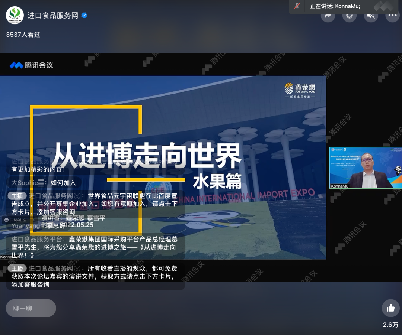402x335 pixels.
Task: Collapse the overlay input with the left arrow
Action: (34, 220)
